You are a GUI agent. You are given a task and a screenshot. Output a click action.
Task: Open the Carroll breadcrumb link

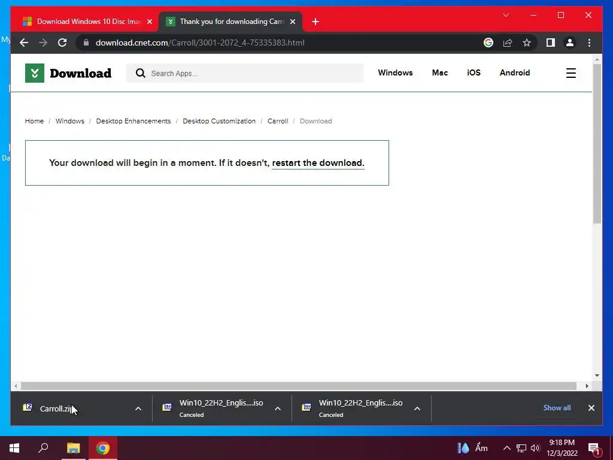pos(278,121)
